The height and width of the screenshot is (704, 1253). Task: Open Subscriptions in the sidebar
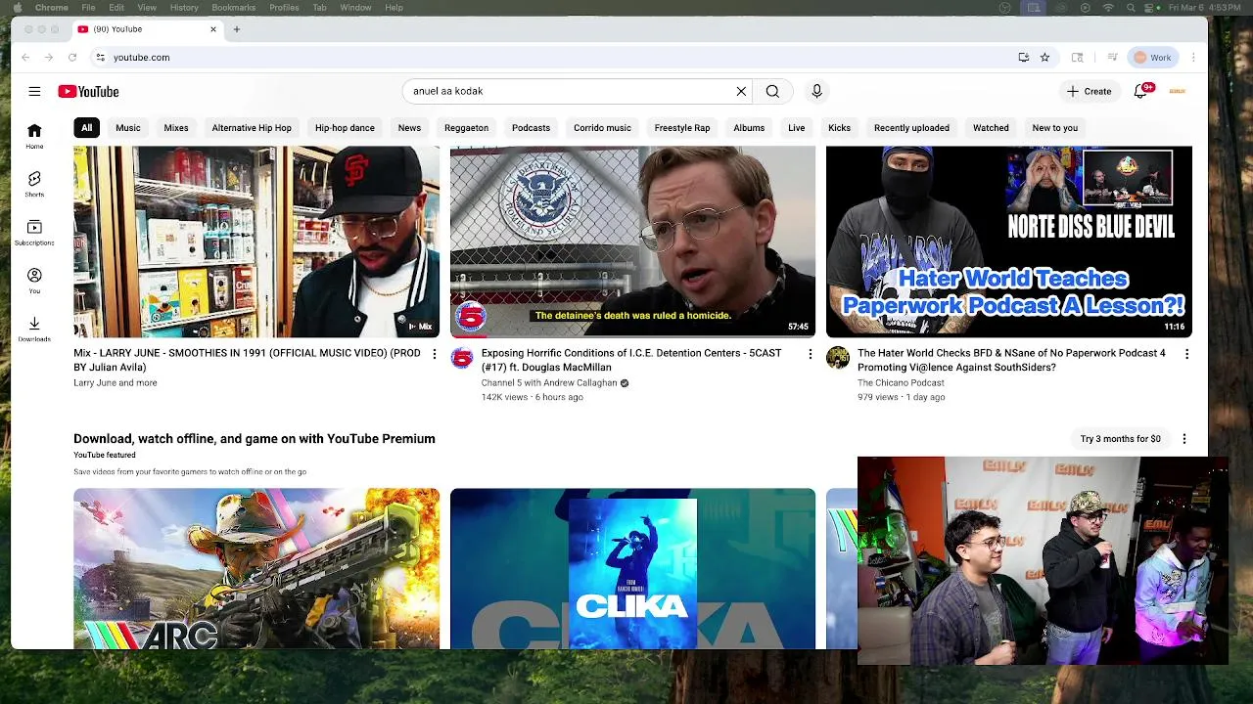(x=34, y=232)
